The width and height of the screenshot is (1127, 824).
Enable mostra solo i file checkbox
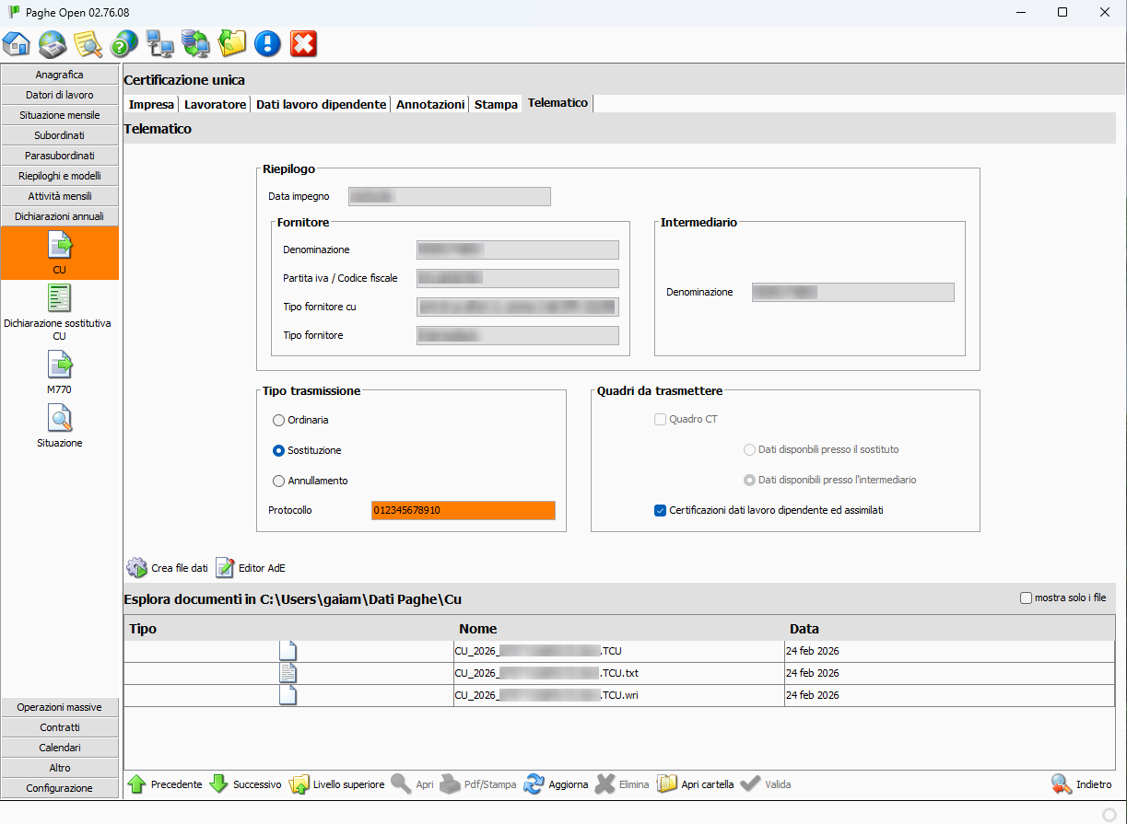1026,598
